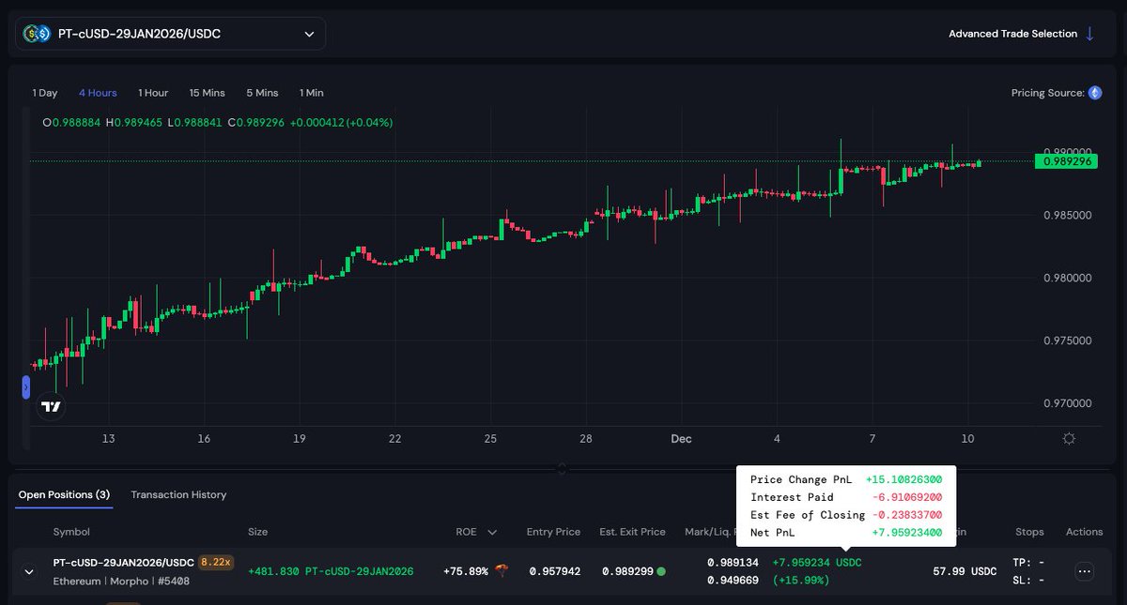Click the margin value 57.99 USDC
The width and height of the screenshot is (1127, 605).
coord(965,571)
